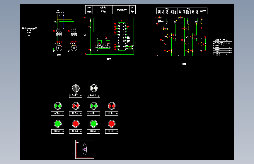254x164 pixels.
Task: Select the rotary selector switch symbol
Action: tap(76, 88)
